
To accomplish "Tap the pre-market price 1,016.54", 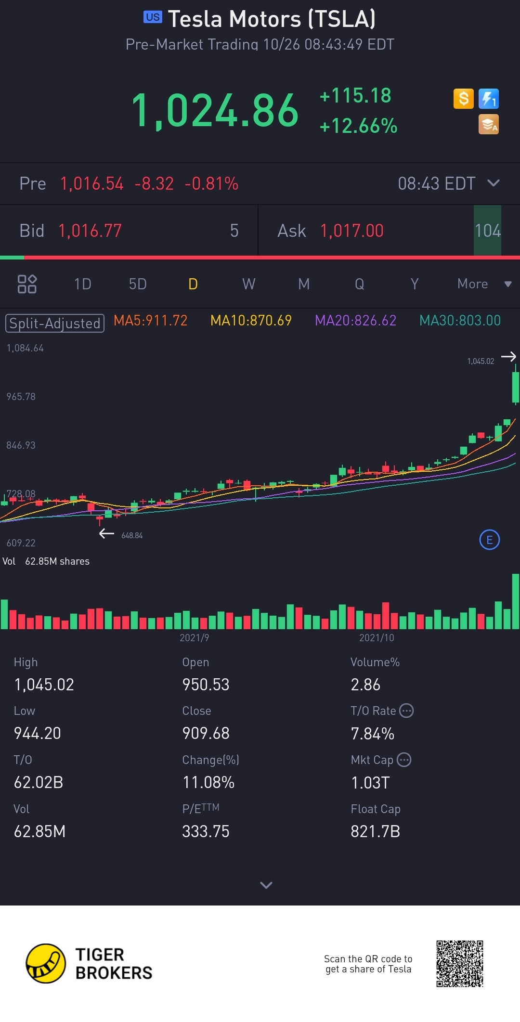I will click(x=92, y=183).
